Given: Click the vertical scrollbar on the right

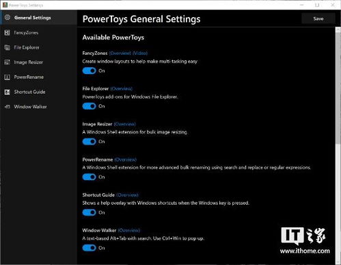Looking at the screenshot, I should pos(338,146).
